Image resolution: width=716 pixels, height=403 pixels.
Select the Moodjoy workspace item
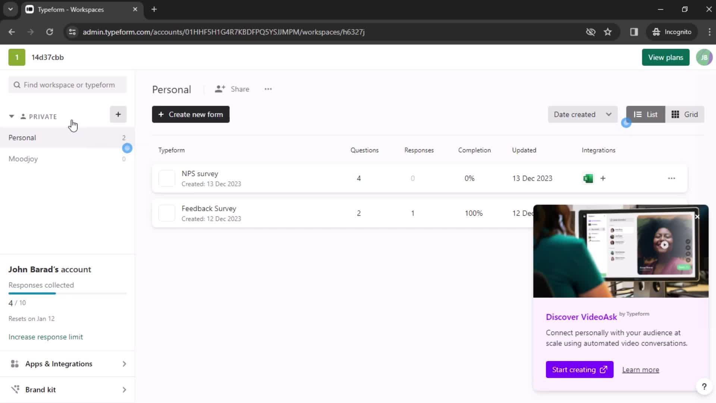(x=23, y=159)
